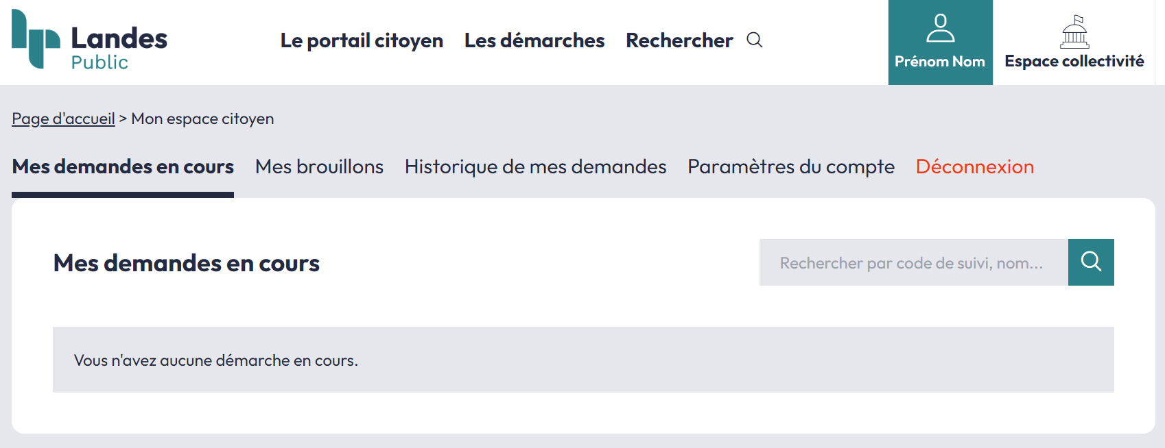Image resolution: width=1165 pixels, height=448 pixels.
Task: Click the red Déconnexion link
Action: (x=974, y=166)
